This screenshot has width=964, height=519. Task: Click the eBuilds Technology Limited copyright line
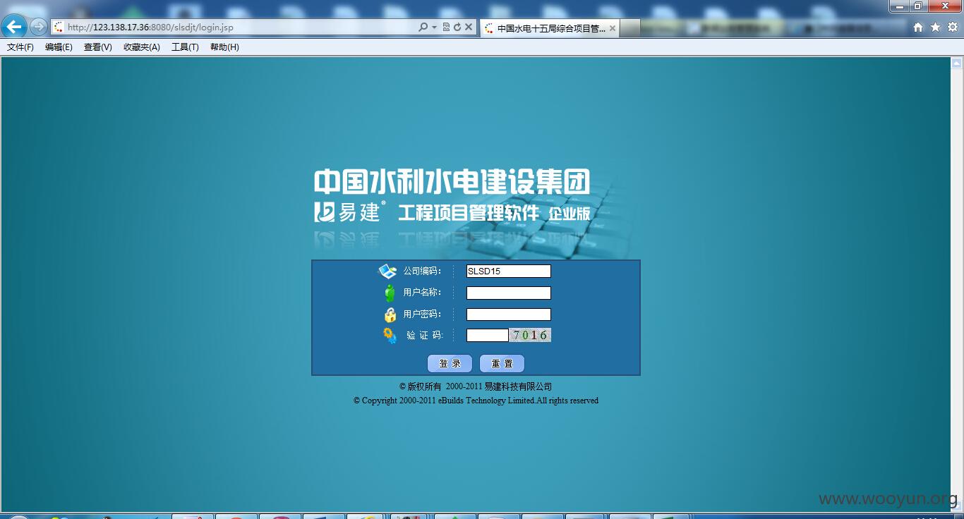[476, 401]
